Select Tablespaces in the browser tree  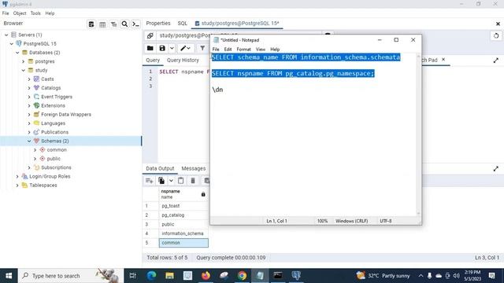[x=43, y=186]
